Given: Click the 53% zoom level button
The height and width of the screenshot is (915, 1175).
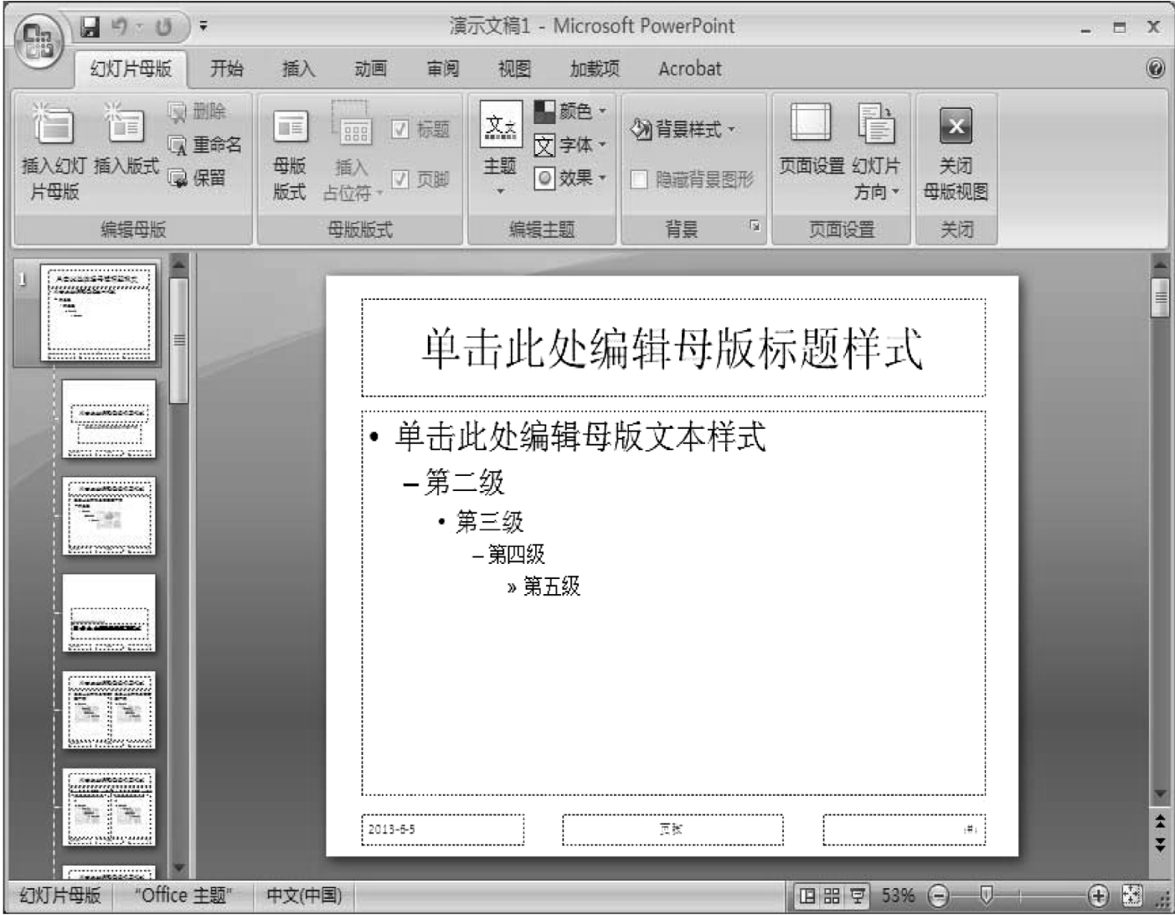Looking at the screenshot, I should [898, 896].
